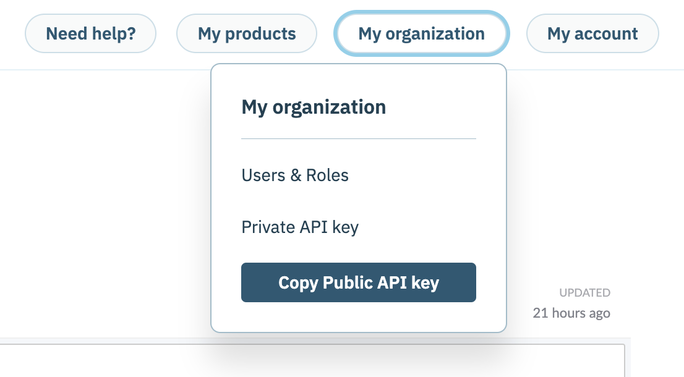The height and width of the screenshot is (377, 684).
Task: Get support through Need help?
Action: click(90, 33)
